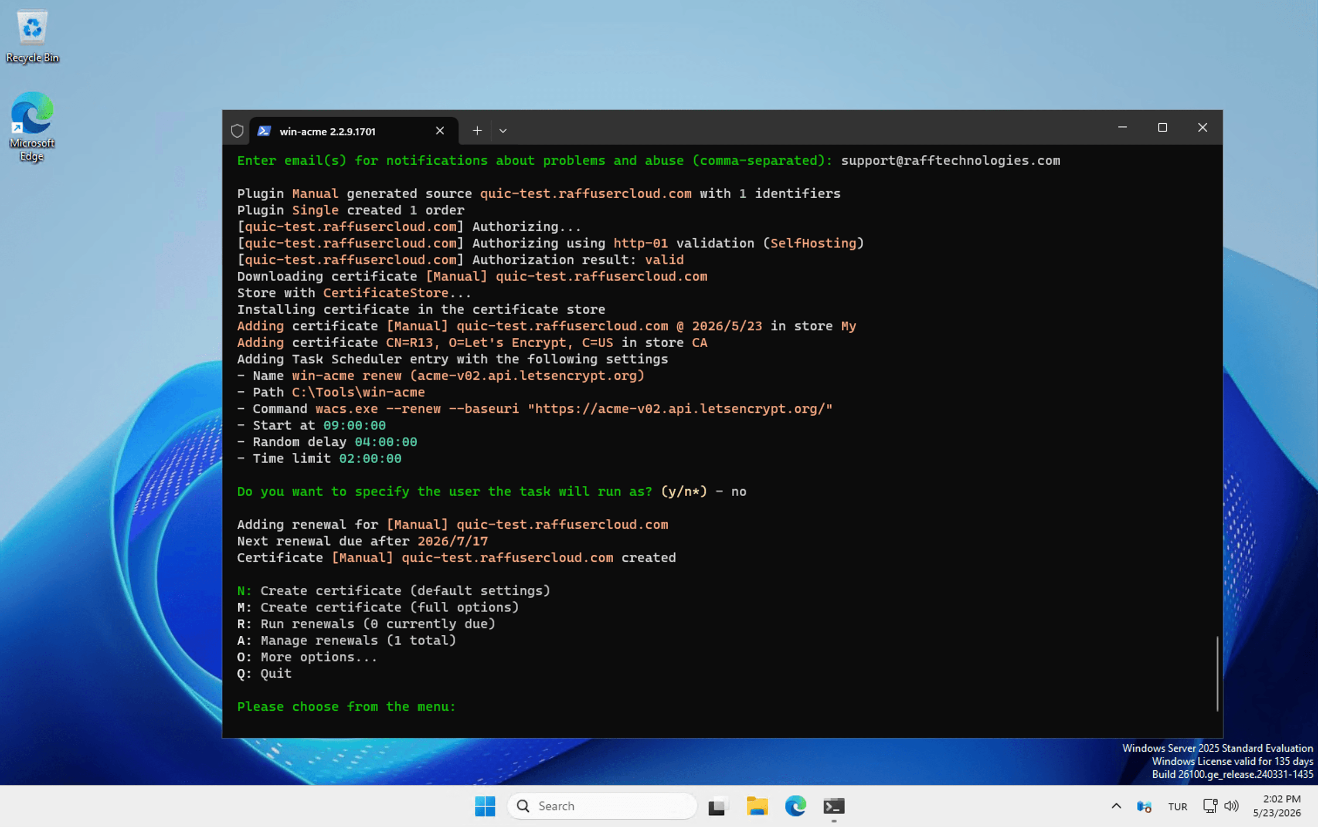Image resolution: width=1318 pixels, height=827 pixels.
Task: Select the win-acme 2.2.9.1701 tab
Action: click(353, 131)
